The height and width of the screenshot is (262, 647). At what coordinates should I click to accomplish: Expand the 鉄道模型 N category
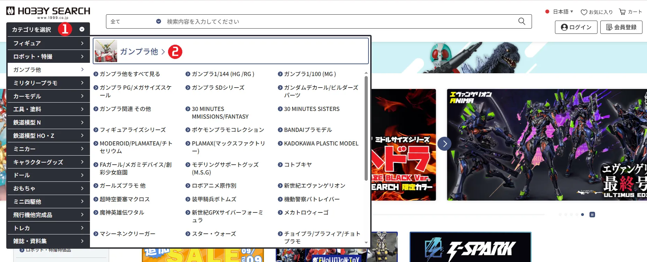[48, 122]
